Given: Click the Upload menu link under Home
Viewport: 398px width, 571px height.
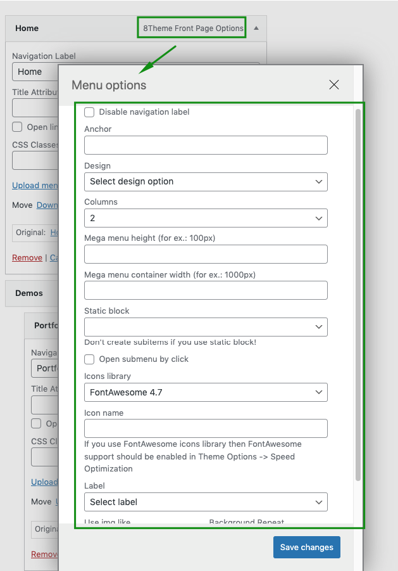Looking at the screenshot, I should (35, 185).
